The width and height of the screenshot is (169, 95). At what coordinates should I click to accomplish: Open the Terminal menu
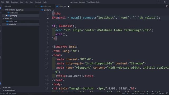click(x=38, y=2)
